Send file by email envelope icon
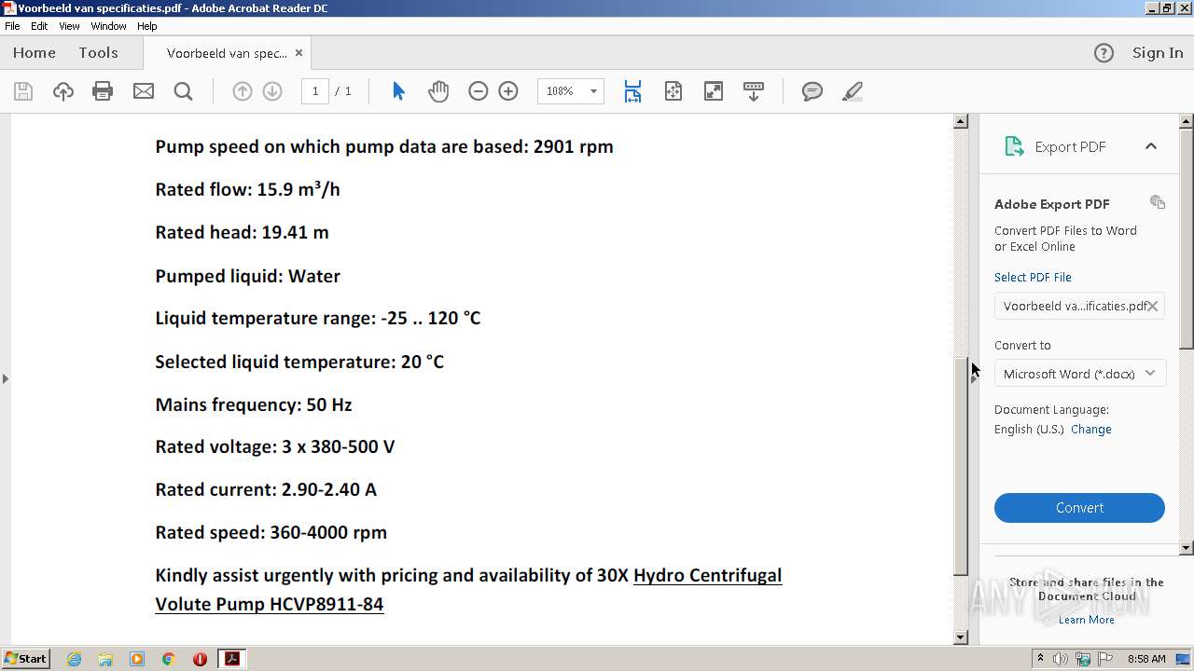The height and width of the screenshot is (671, 1194). tap(143, 91)
